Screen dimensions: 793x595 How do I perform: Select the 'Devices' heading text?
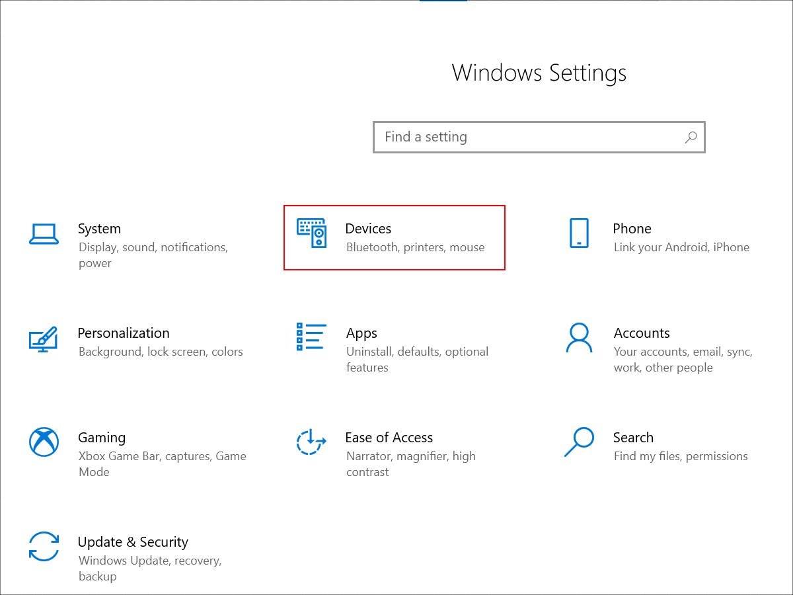[x=368, y=229]
